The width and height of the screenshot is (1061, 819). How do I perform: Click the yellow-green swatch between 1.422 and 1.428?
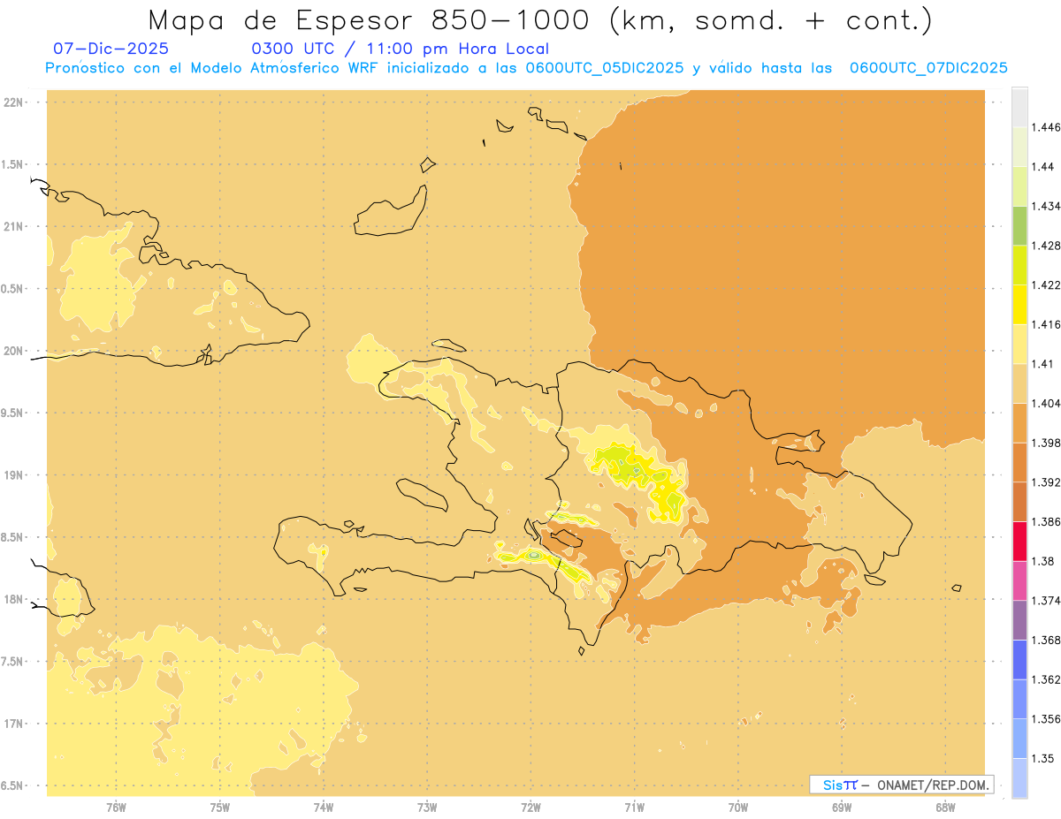[1019, 265]
